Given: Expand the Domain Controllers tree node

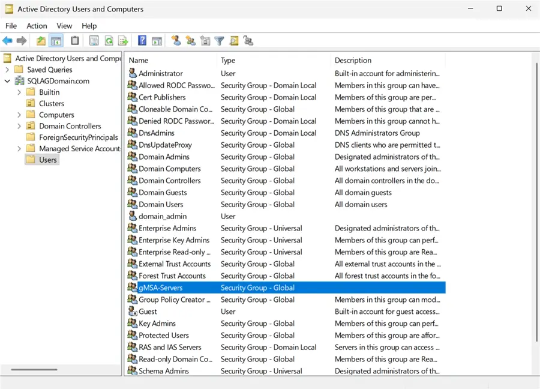Looking at the screenshot, I should pos(19,126).
